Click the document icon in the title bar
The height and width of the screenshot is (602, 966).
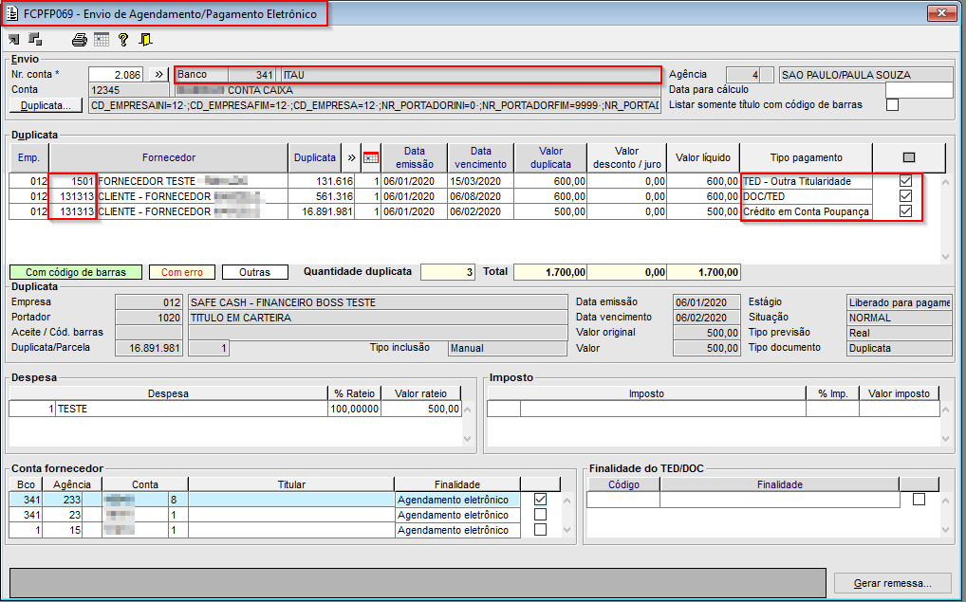pyautogui.click(x=11, y=13)
